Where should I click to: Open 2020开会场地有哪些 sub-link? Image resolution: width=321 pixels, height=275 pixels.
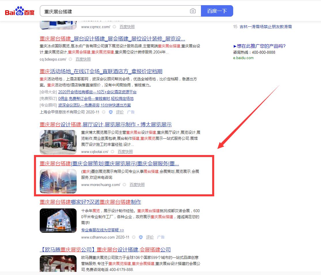(97, 92)
